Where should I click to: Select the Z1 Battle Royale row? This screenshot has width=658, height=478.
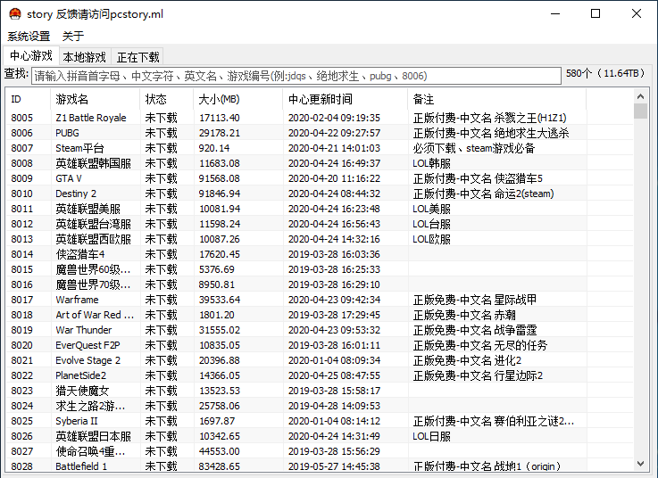click(319, 118)
